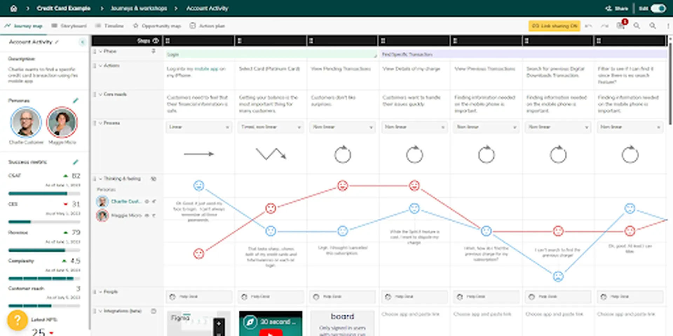673x336 pixels.
Task: Open the three-dot more options menu
Action: pyautogui.click(x=668, y=26)
